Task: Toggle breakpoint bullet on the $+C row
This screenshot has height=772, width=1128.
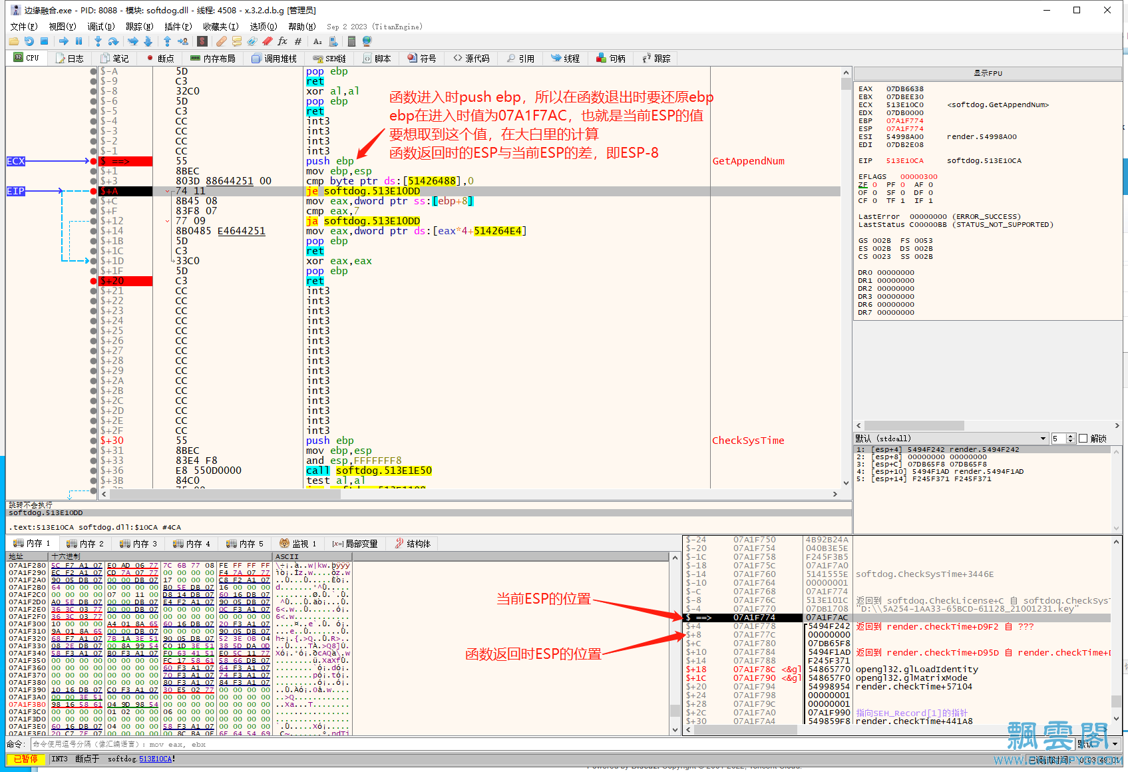Action: (x=93, y=201)
